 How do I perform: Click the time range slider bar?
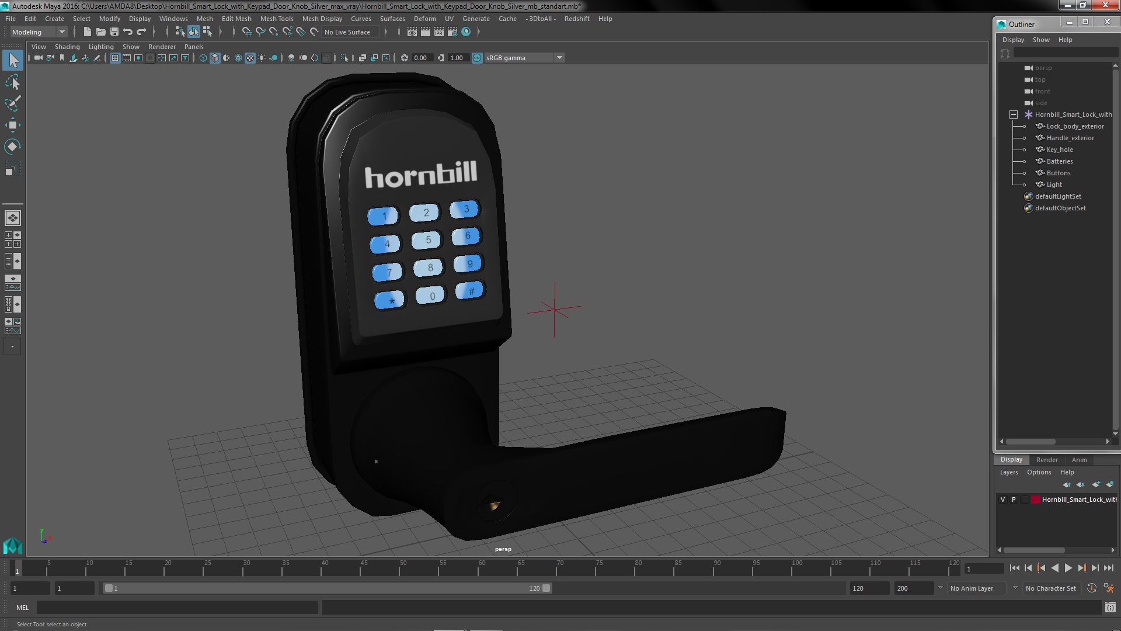[327, 588]
